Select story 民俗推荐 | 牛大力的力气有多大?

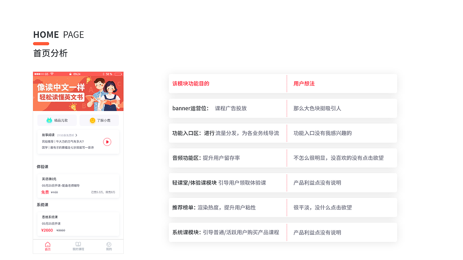tap(63, 141)
